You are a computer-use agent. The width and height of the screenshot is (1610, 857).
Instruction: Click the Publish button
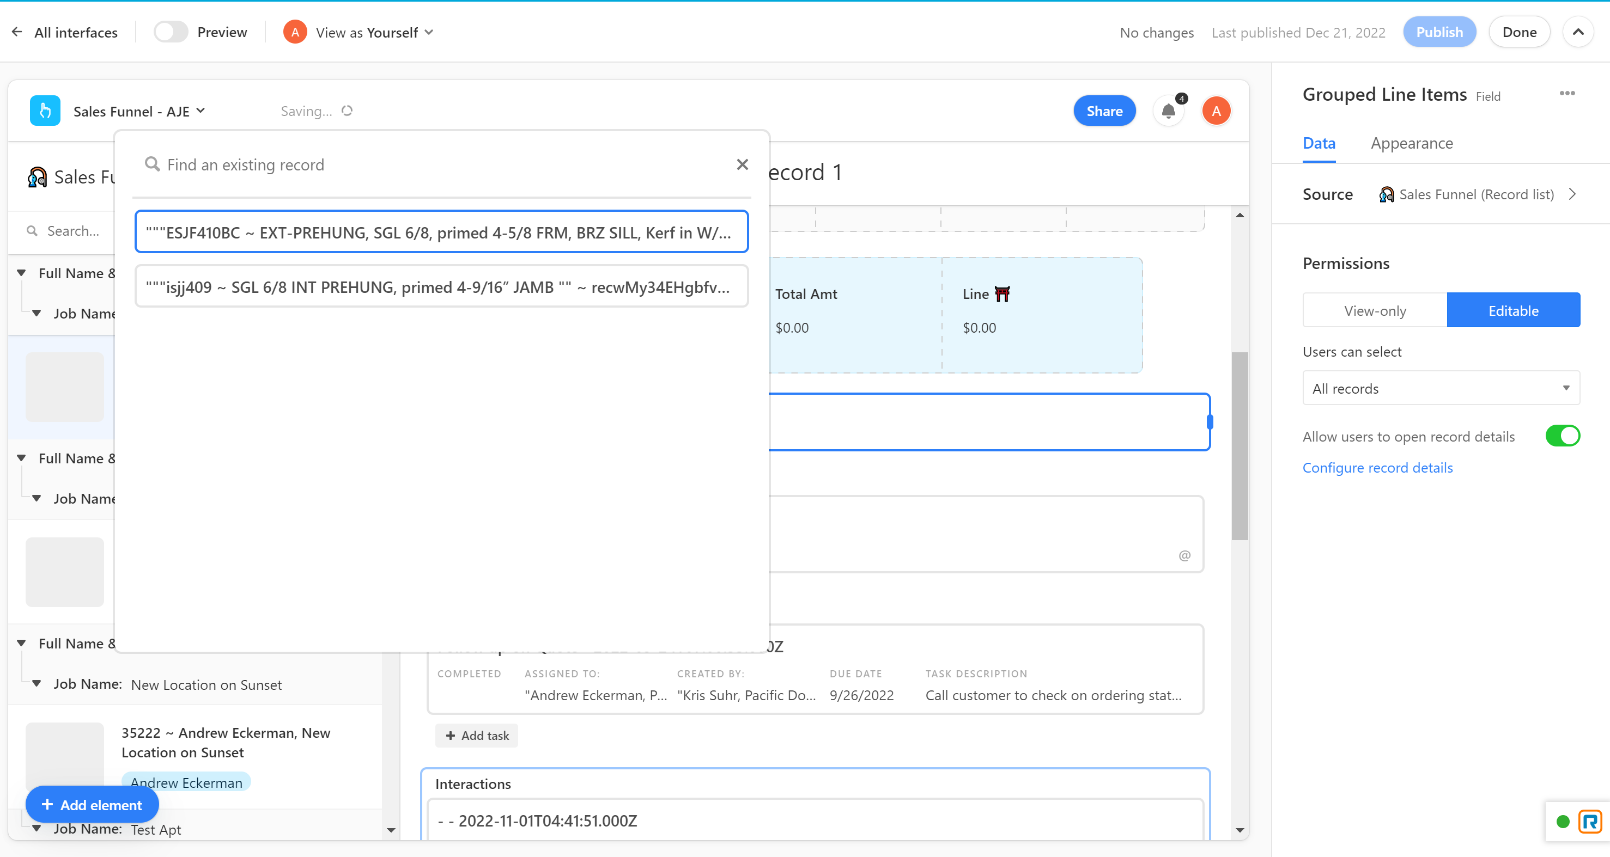1439,32
